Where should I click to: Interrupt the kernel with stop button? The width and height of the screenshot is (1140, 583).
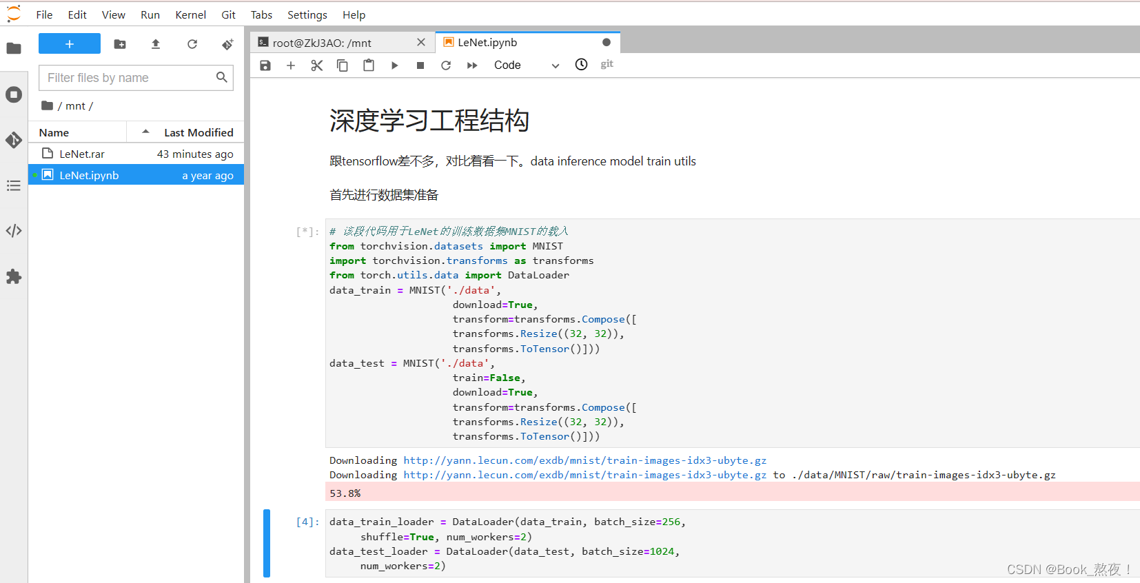(x=420, y=65)
